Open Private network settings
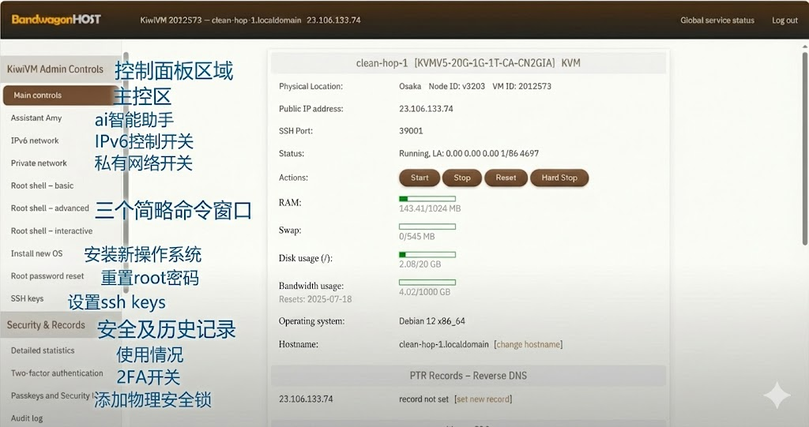Viewport: 809px width, 427px height. click(x=39, y=163)
